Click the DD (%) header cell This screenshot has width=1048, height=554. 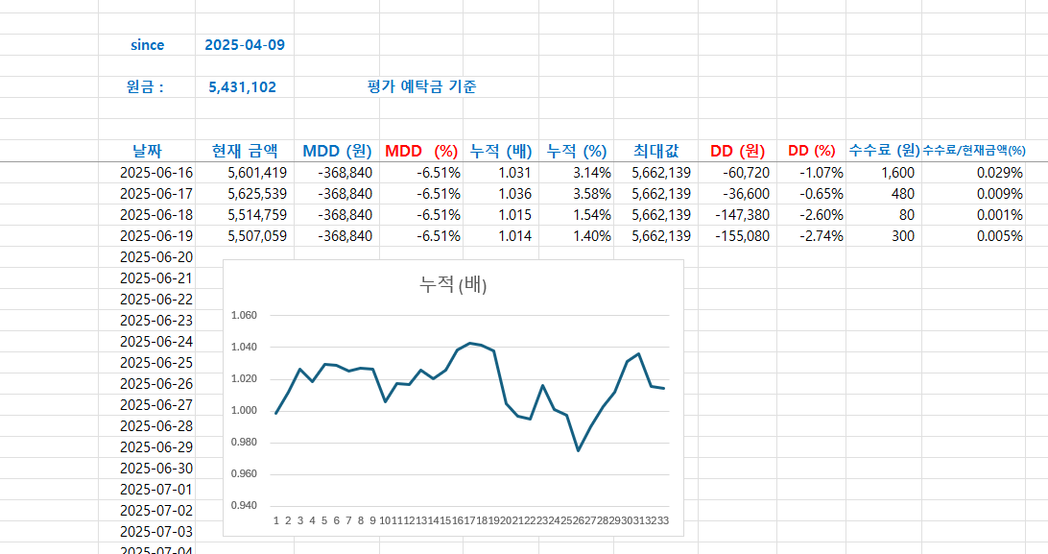pos(811,151)
